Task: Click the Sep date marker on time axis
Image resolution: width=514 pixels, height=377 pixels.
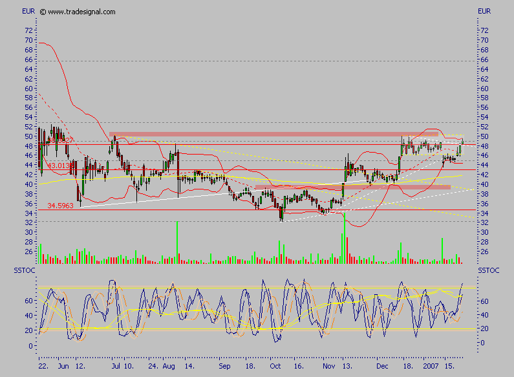Action: 225,366
